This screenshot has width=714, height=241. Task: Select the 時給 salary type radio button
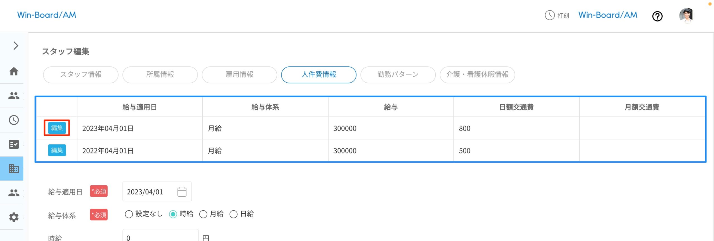[173, 214]
